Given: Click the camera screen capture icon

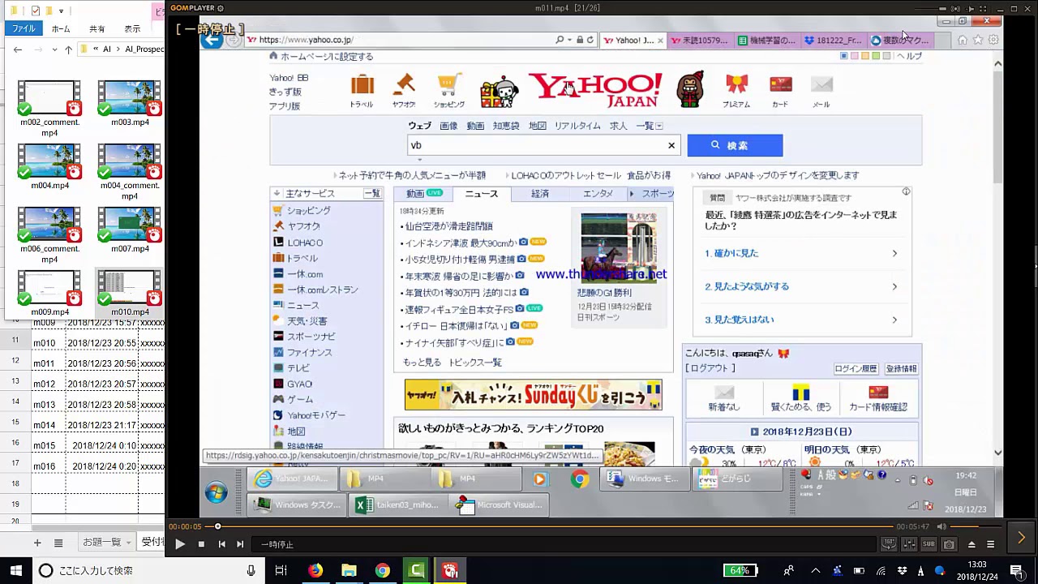Looking at the screenshot, I should (x=949, y=544).
